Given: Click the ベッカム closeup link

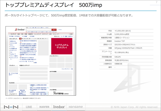Looking at the screenshot, I should point(12,47).
